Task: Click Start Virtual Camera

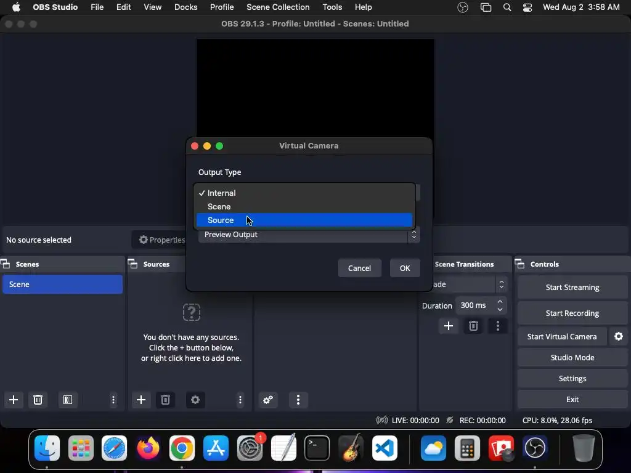Action: (x=562, y=336)
